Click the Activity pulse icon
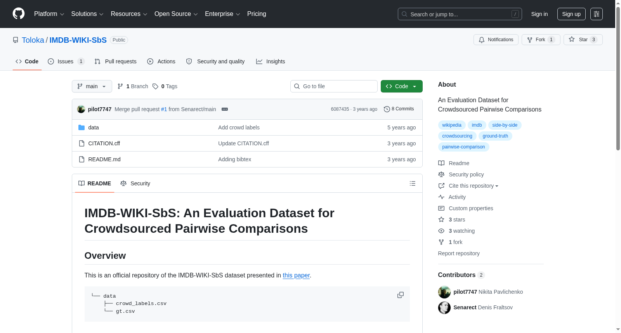Viewport: 621px width, 333px height. (x=441, y=197)
